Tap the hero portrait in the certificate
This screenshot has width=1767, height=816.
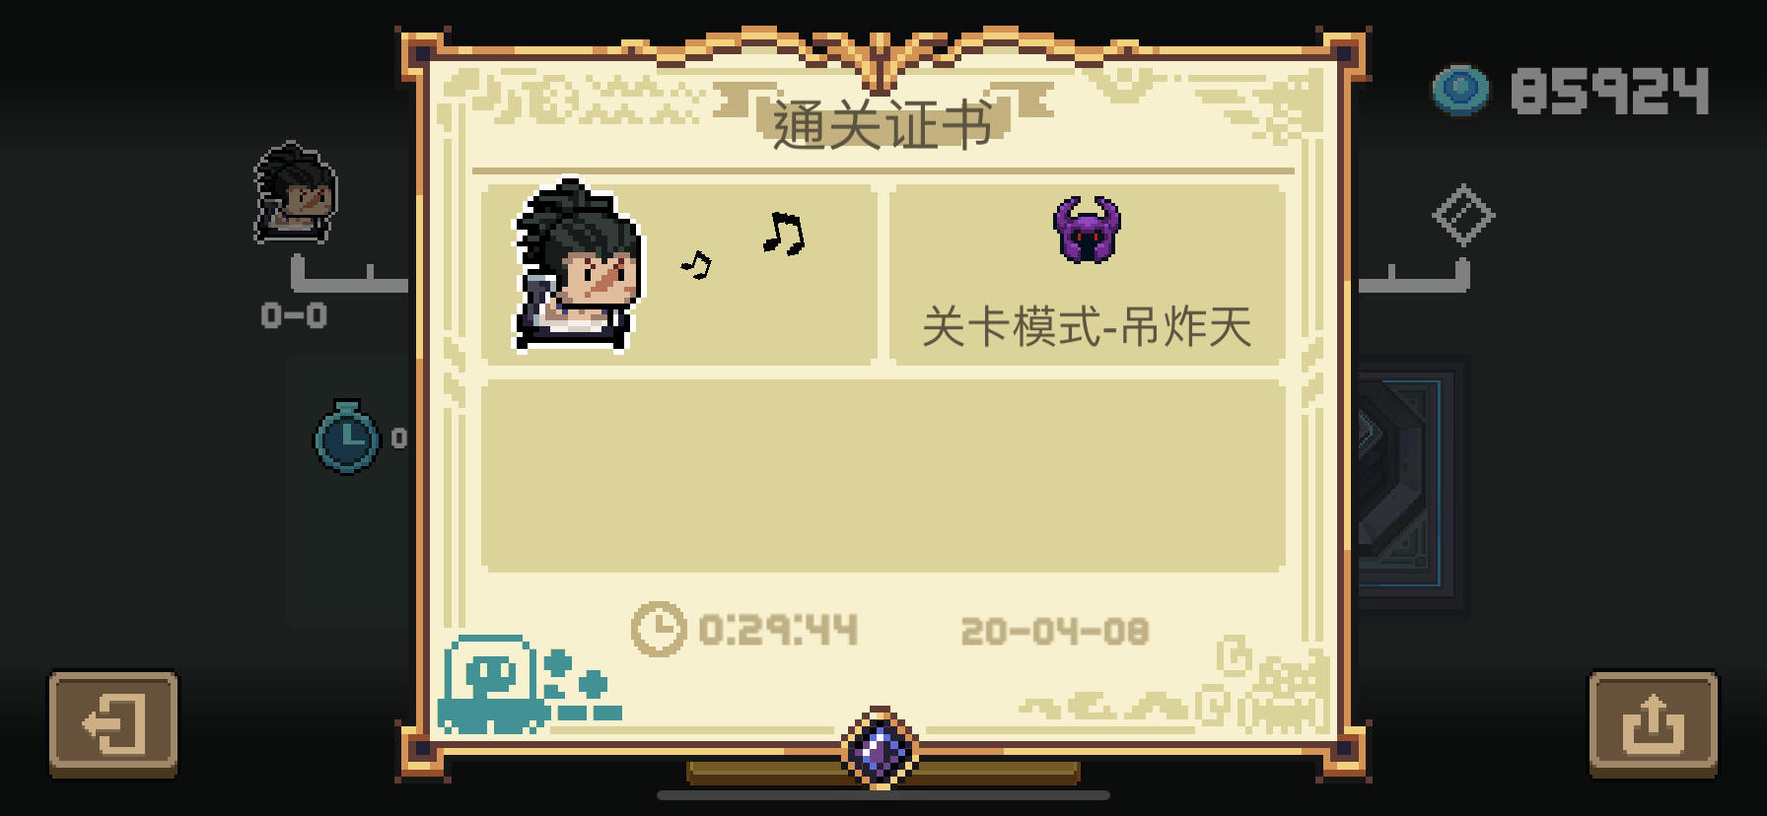(x=578, y=265)
